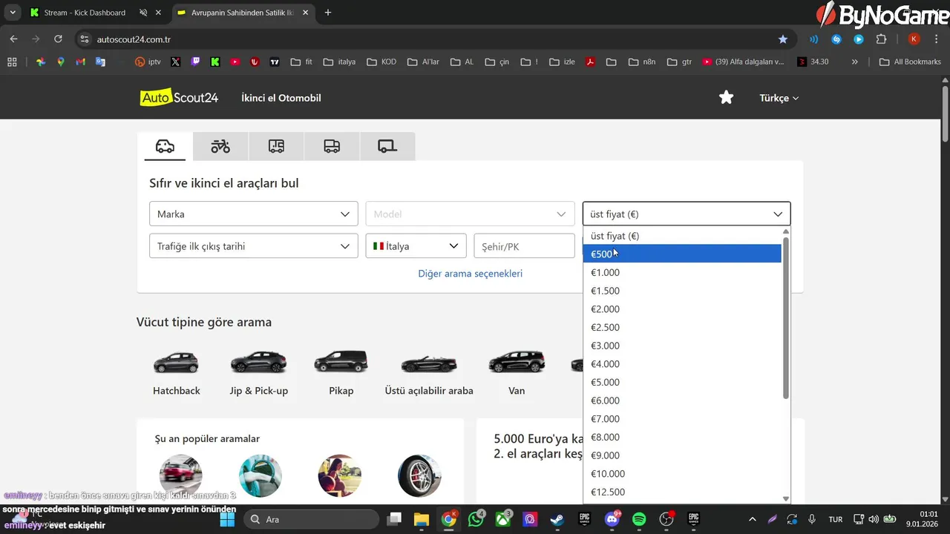
Task: Open the tab search dropdown arrow
Action: click(13, 13)
